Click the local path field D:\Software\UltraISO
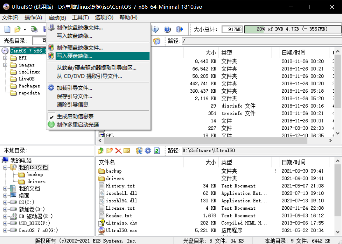The width and height of the screenshot is (342, 244). [261, 150]
